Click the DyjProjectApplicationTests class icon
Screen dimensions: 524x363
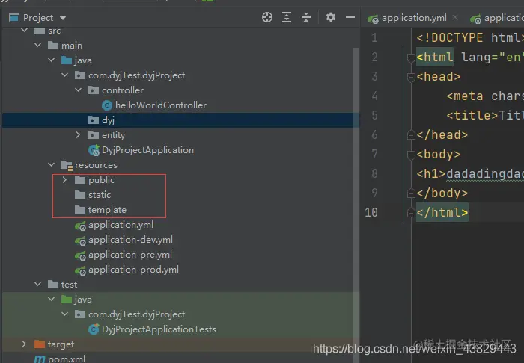(x=94, y=329)
